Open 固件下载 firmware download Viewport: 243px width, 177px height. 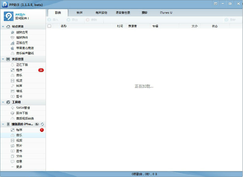pyautogui.click(x=22, y=113)
